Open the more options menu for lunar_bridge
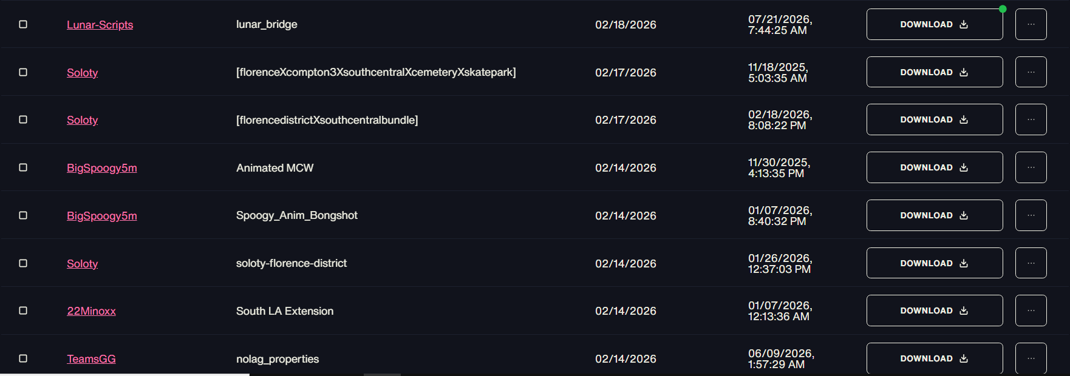This screenshot has height=376, width=1070. click(1031, 24)
